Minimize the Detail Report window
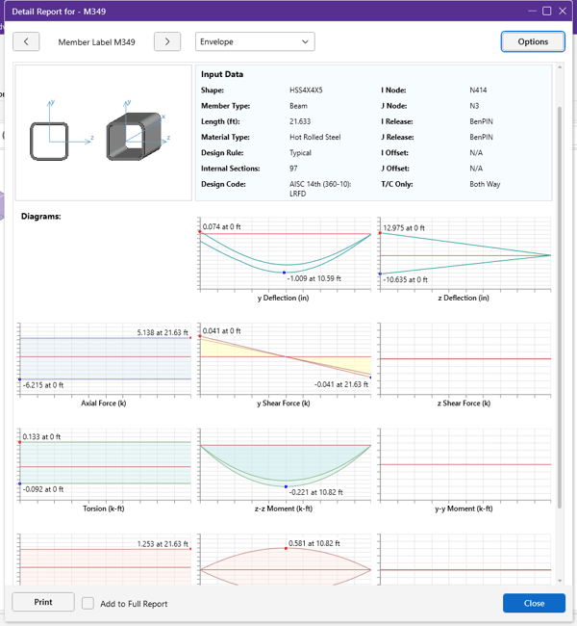 coord(532,12)
